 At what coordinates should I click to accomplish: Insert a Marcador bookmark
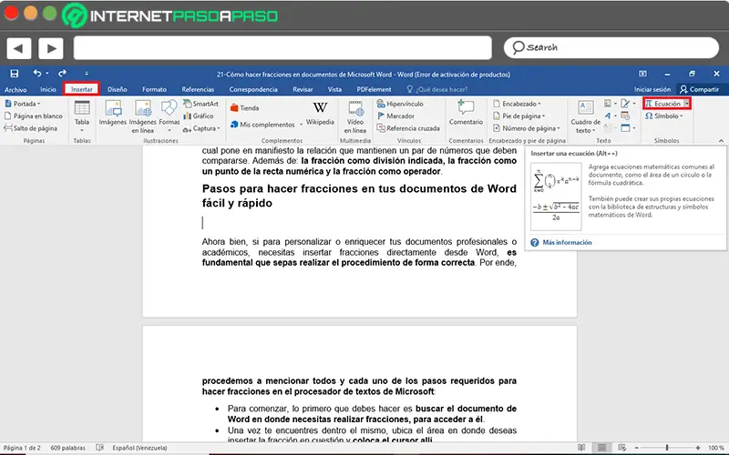click(395, 116)
